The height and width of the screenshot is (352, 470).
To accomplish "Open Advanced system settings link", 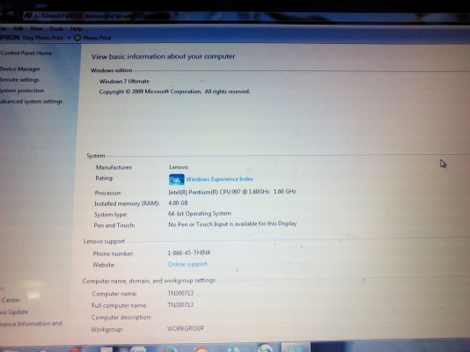I will (x=31, y=101).
